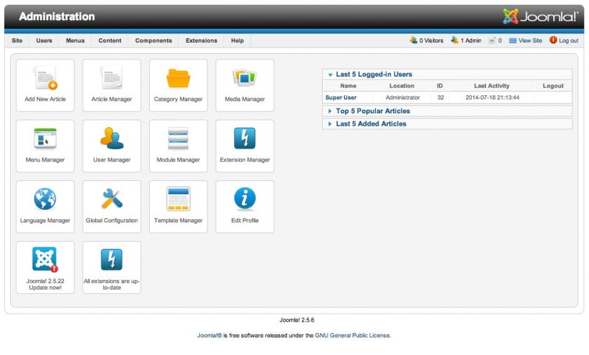Click the Joomla! 2.5.6 version text
The height and width of the screenshot is (355, 589).
(297, 320)
